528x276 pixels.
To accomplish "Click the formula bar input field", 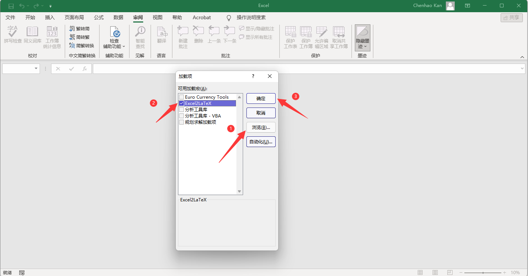I will pyautogui.click(x=306, y=69).
